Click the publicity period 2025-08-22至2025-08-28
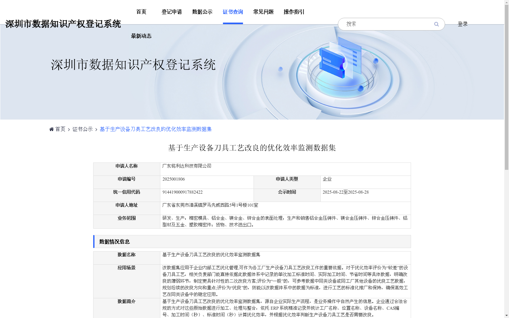The image size is (509, 318). pos(345,192)
